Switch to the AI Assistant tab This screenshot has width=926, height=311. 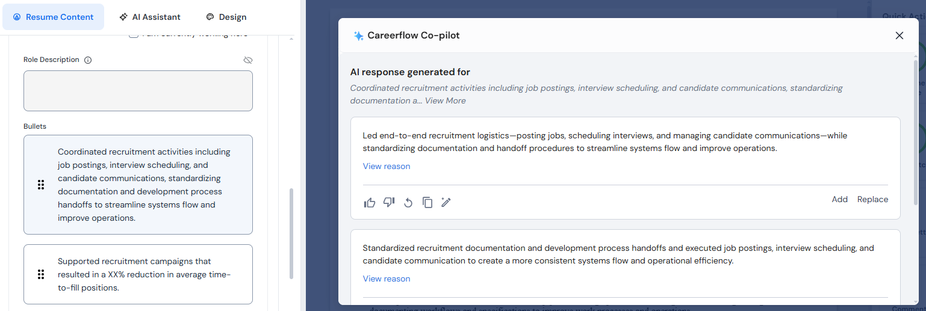tap(150, 17)
